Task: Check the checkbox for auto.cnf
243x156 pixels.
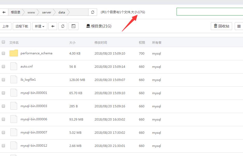Action: point(3,66)
